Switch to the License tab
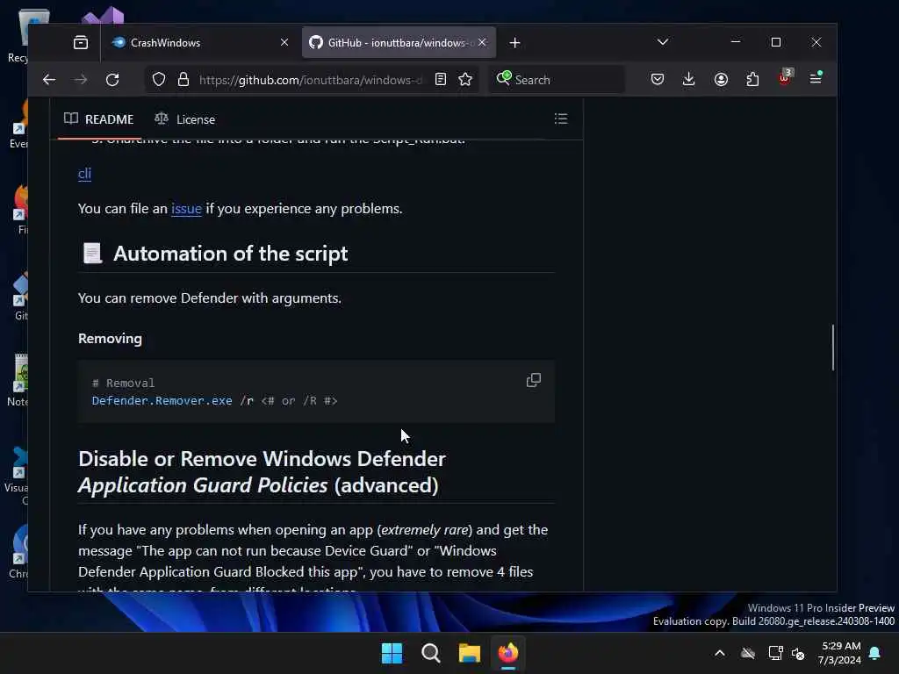899x674 pixels. (185, 119)
